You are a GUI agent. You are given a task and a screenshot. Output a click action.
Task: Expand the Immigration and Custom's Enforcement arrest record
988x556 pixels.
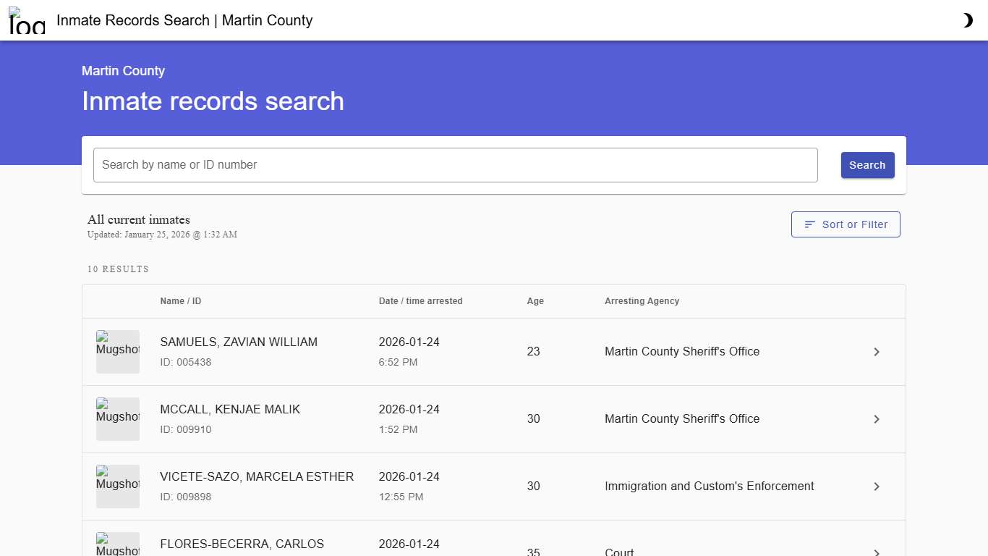pos(877,486)
